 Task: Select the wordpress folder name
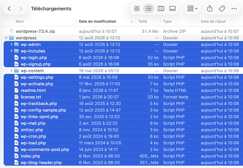[26, 38]
